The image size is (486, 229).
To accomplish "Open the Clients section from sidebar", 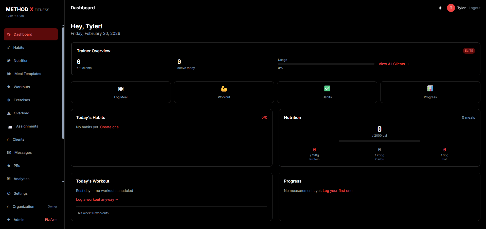I will coord(18,139).
